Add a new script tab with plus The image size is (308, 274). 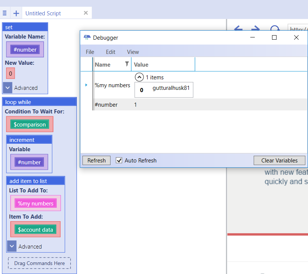[x=16, y=13]
